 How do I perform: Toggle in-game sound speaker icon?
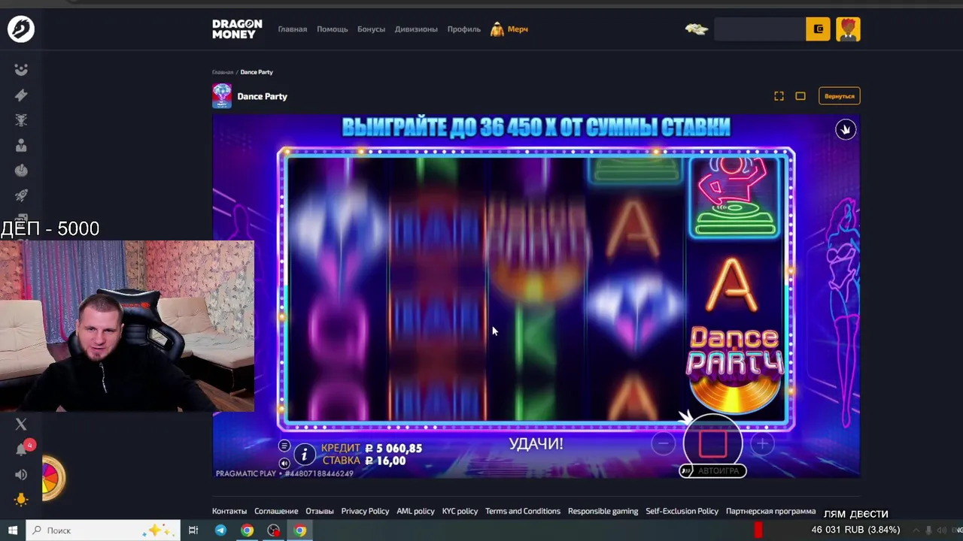click(x=284, y=464)
